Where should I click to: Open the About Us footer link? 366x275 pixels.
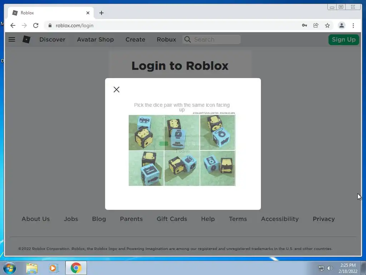(36, 219)
